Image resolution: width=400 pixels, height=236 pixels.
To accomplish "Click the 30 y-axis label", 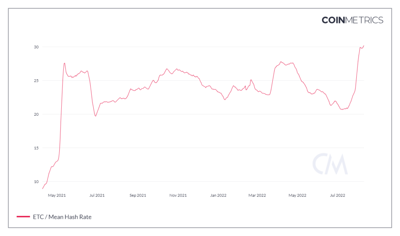I will tap(36, 47).
